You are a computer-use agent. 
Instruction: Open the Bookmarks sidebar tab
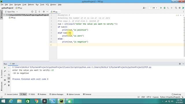coord(1,86)
